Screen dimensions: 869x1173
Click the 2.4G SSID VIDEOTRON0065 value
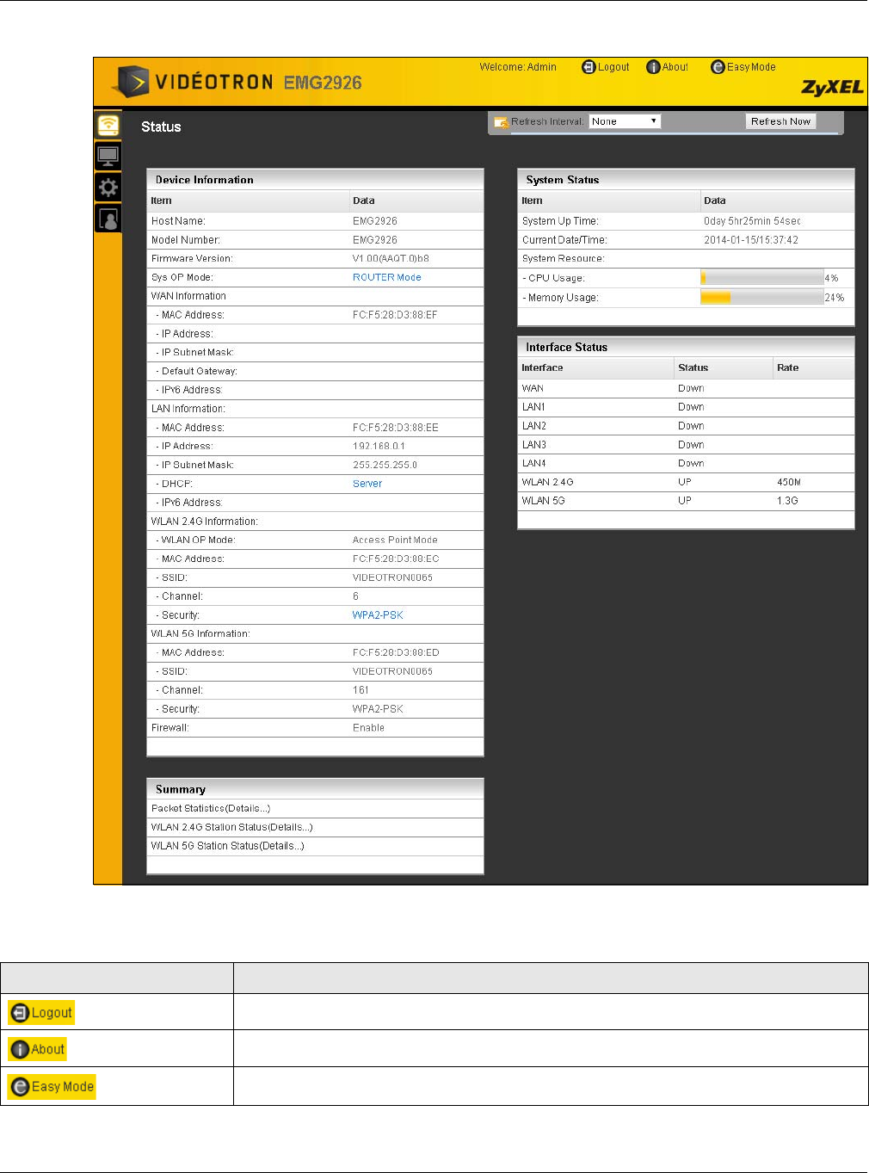[392, 577]
